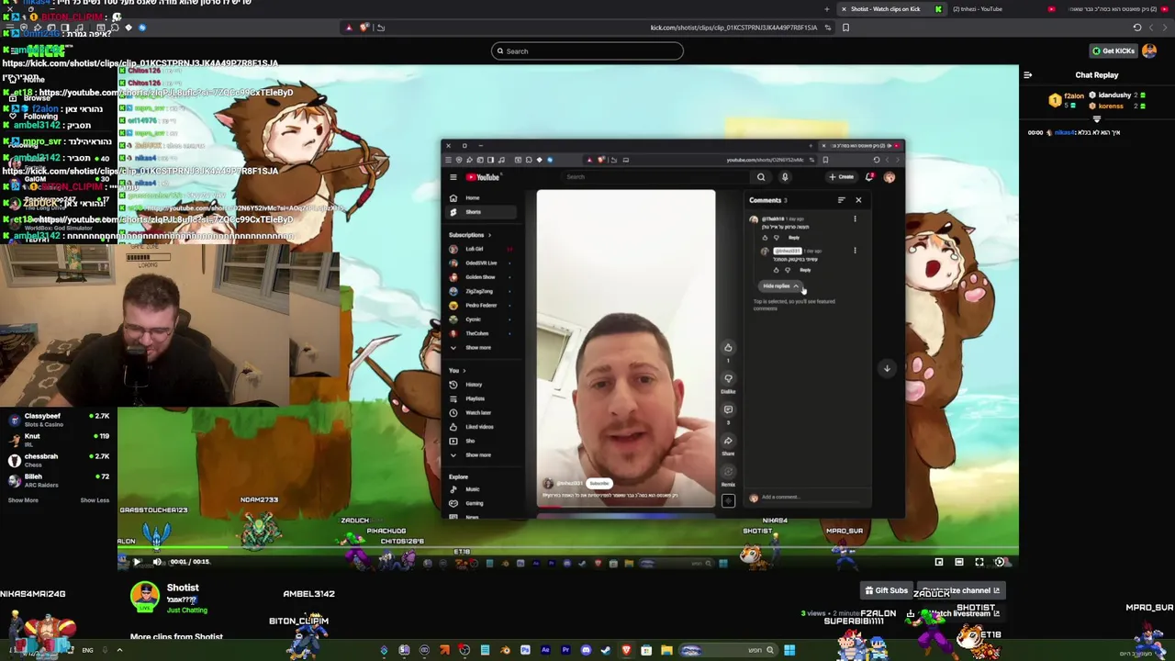Open YouTube Liked videos
The image size is (1175, 661).
[479, 427]
